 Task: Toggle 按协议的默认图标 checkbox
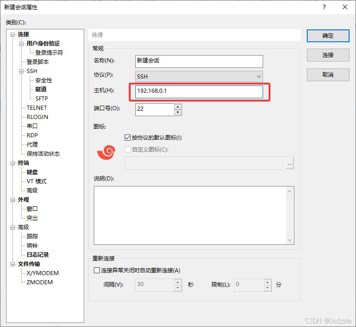pyautogui.click(x=127, y=138)
